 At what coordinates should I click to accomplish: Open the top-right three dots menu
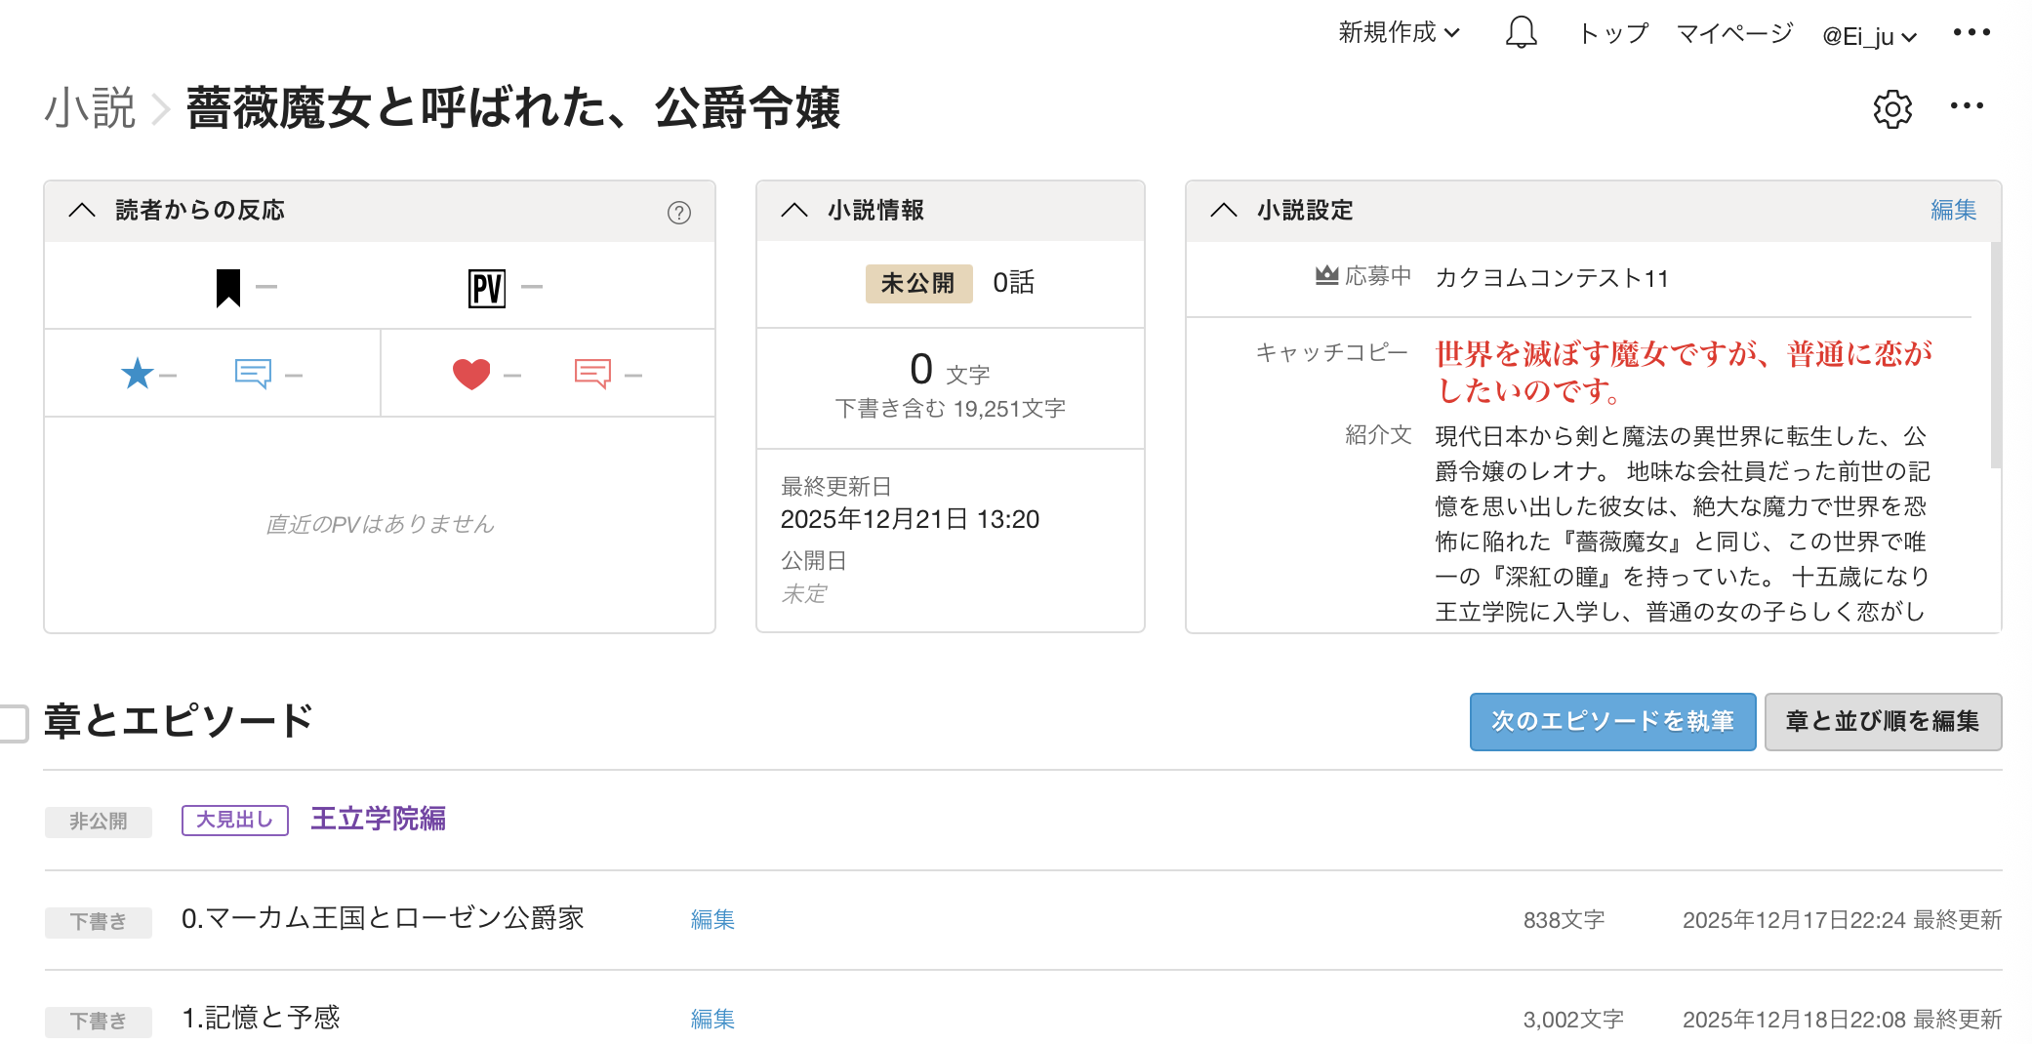tap(1971, 33)
